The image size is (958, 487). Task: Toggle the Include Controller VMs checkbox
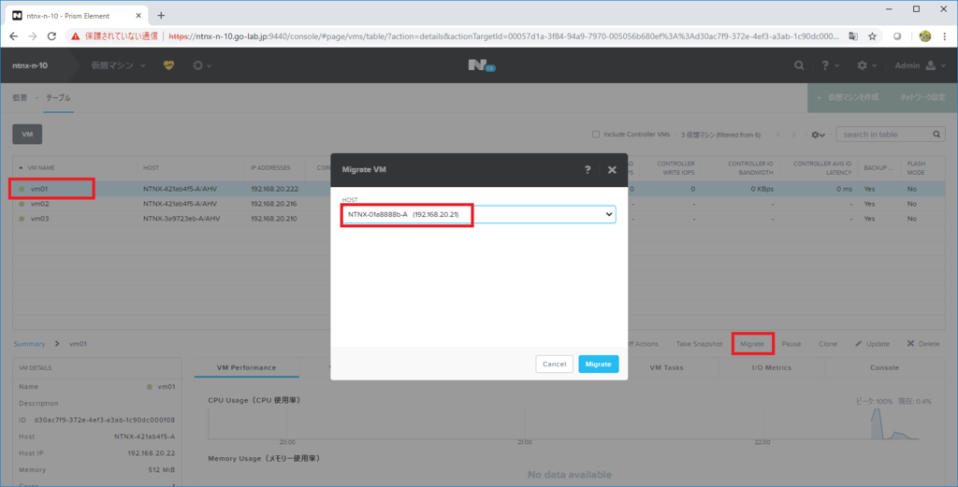click(x=596, y=135)
